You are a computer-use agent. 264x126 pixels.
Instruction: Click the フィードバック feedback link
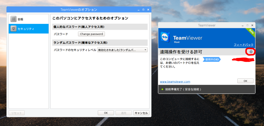click(243, 45)
